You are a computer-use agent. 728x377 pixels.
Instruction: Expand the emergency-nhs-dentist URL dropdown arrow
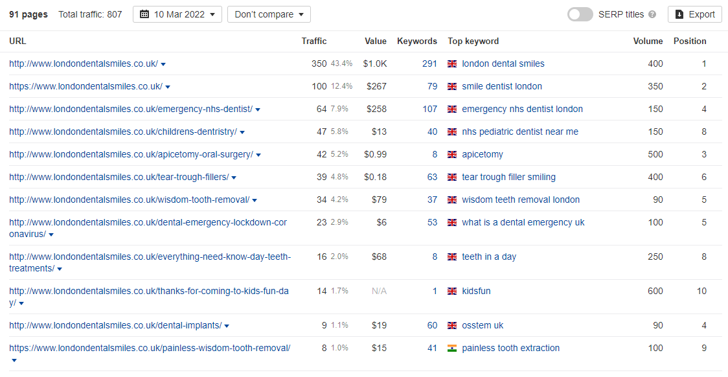click(258, 110)
